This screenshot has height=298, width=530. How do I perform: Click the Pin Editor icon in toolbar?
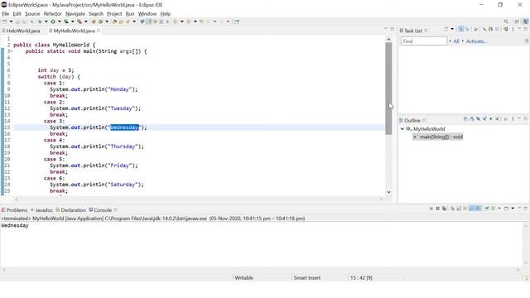(x=236, y=22)
